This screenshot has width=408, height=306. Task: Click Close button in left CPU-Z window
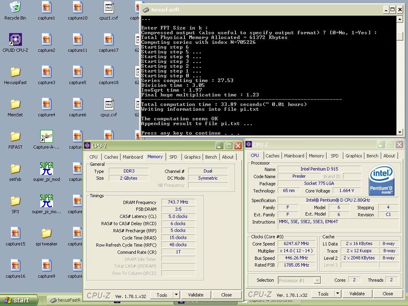coord(226,295)
